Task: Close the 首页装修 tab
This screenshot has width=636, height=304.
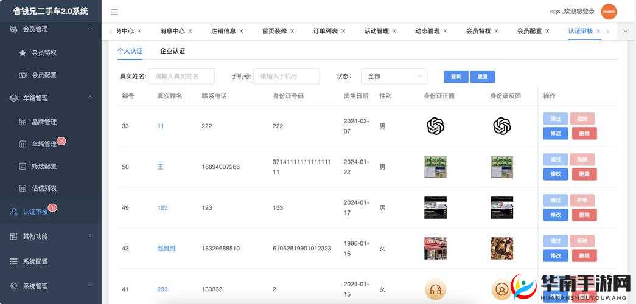Action: 293,31
